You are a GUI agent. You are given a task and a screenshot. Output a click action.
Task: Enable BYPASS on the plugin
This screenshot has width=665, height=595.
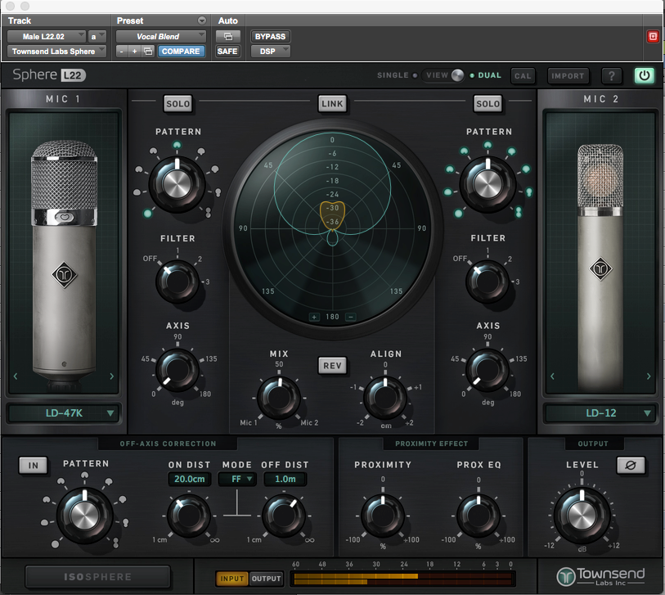pos(270,36)
